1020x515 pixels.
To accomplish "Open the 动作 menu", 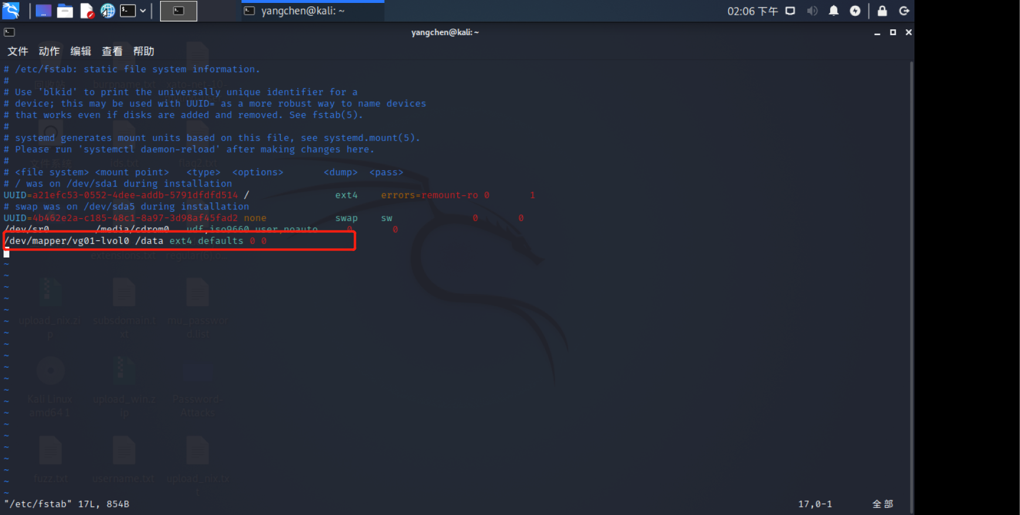I will tap(49, 51).
